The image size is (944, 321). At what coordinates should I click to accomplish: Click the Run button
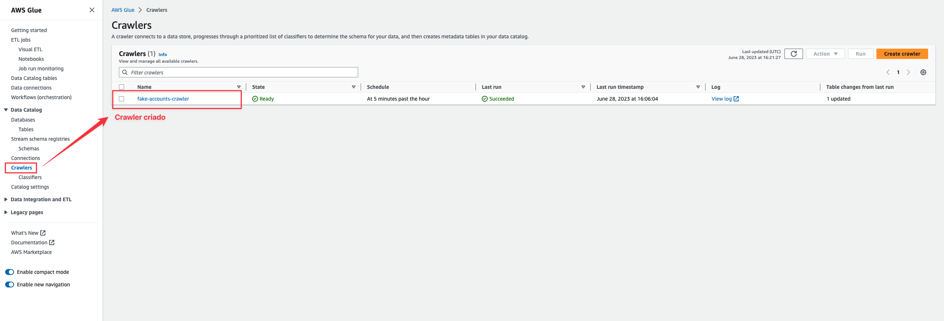(860, 54)
